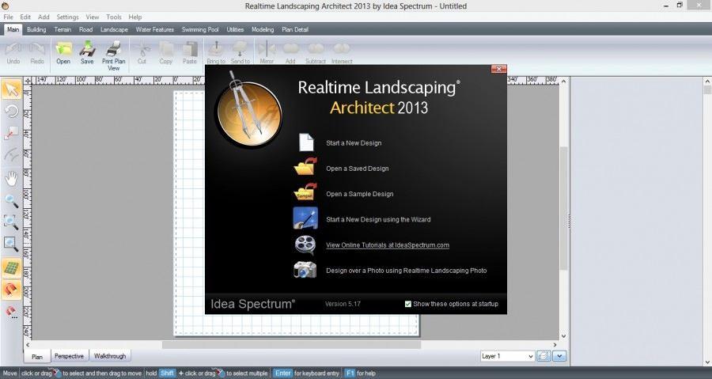Switch to the Perspective view tab
Screen dimensions: 712x379
(70, 356)
